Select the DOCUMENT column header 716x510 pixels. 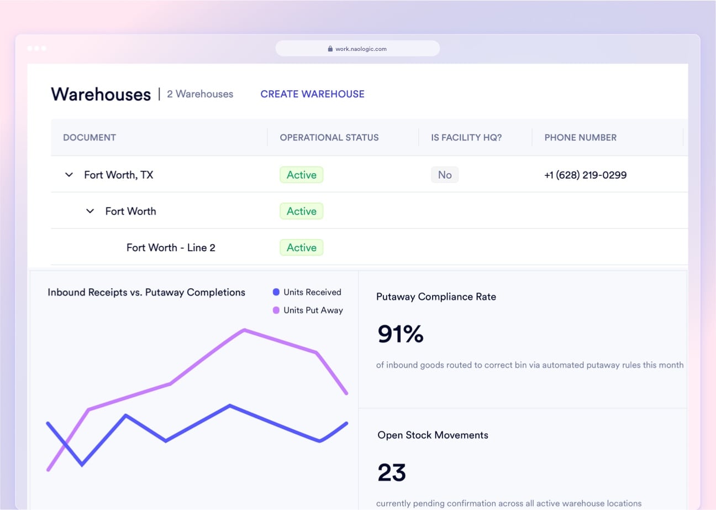click(x=89, y=137)
